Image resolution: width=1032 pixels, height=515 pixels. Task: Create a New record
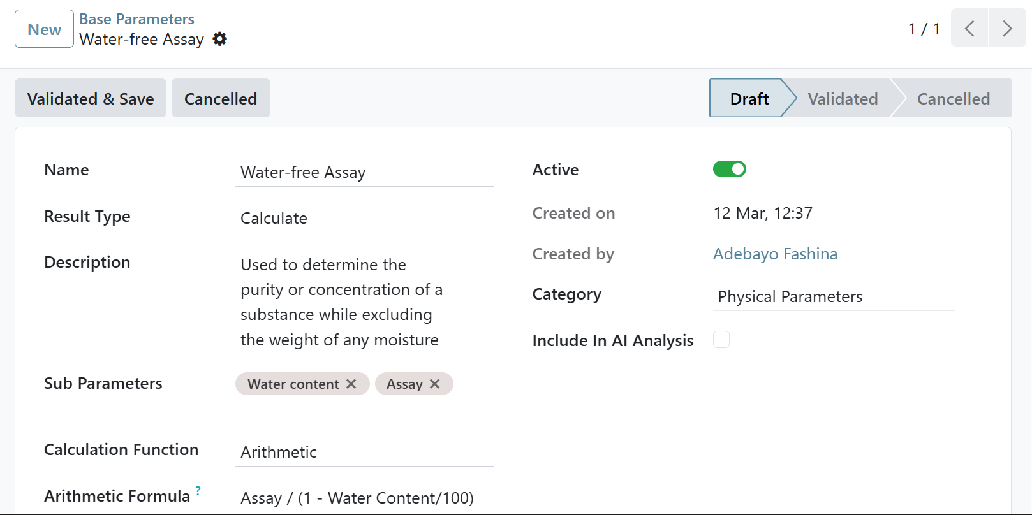point(44,29)
